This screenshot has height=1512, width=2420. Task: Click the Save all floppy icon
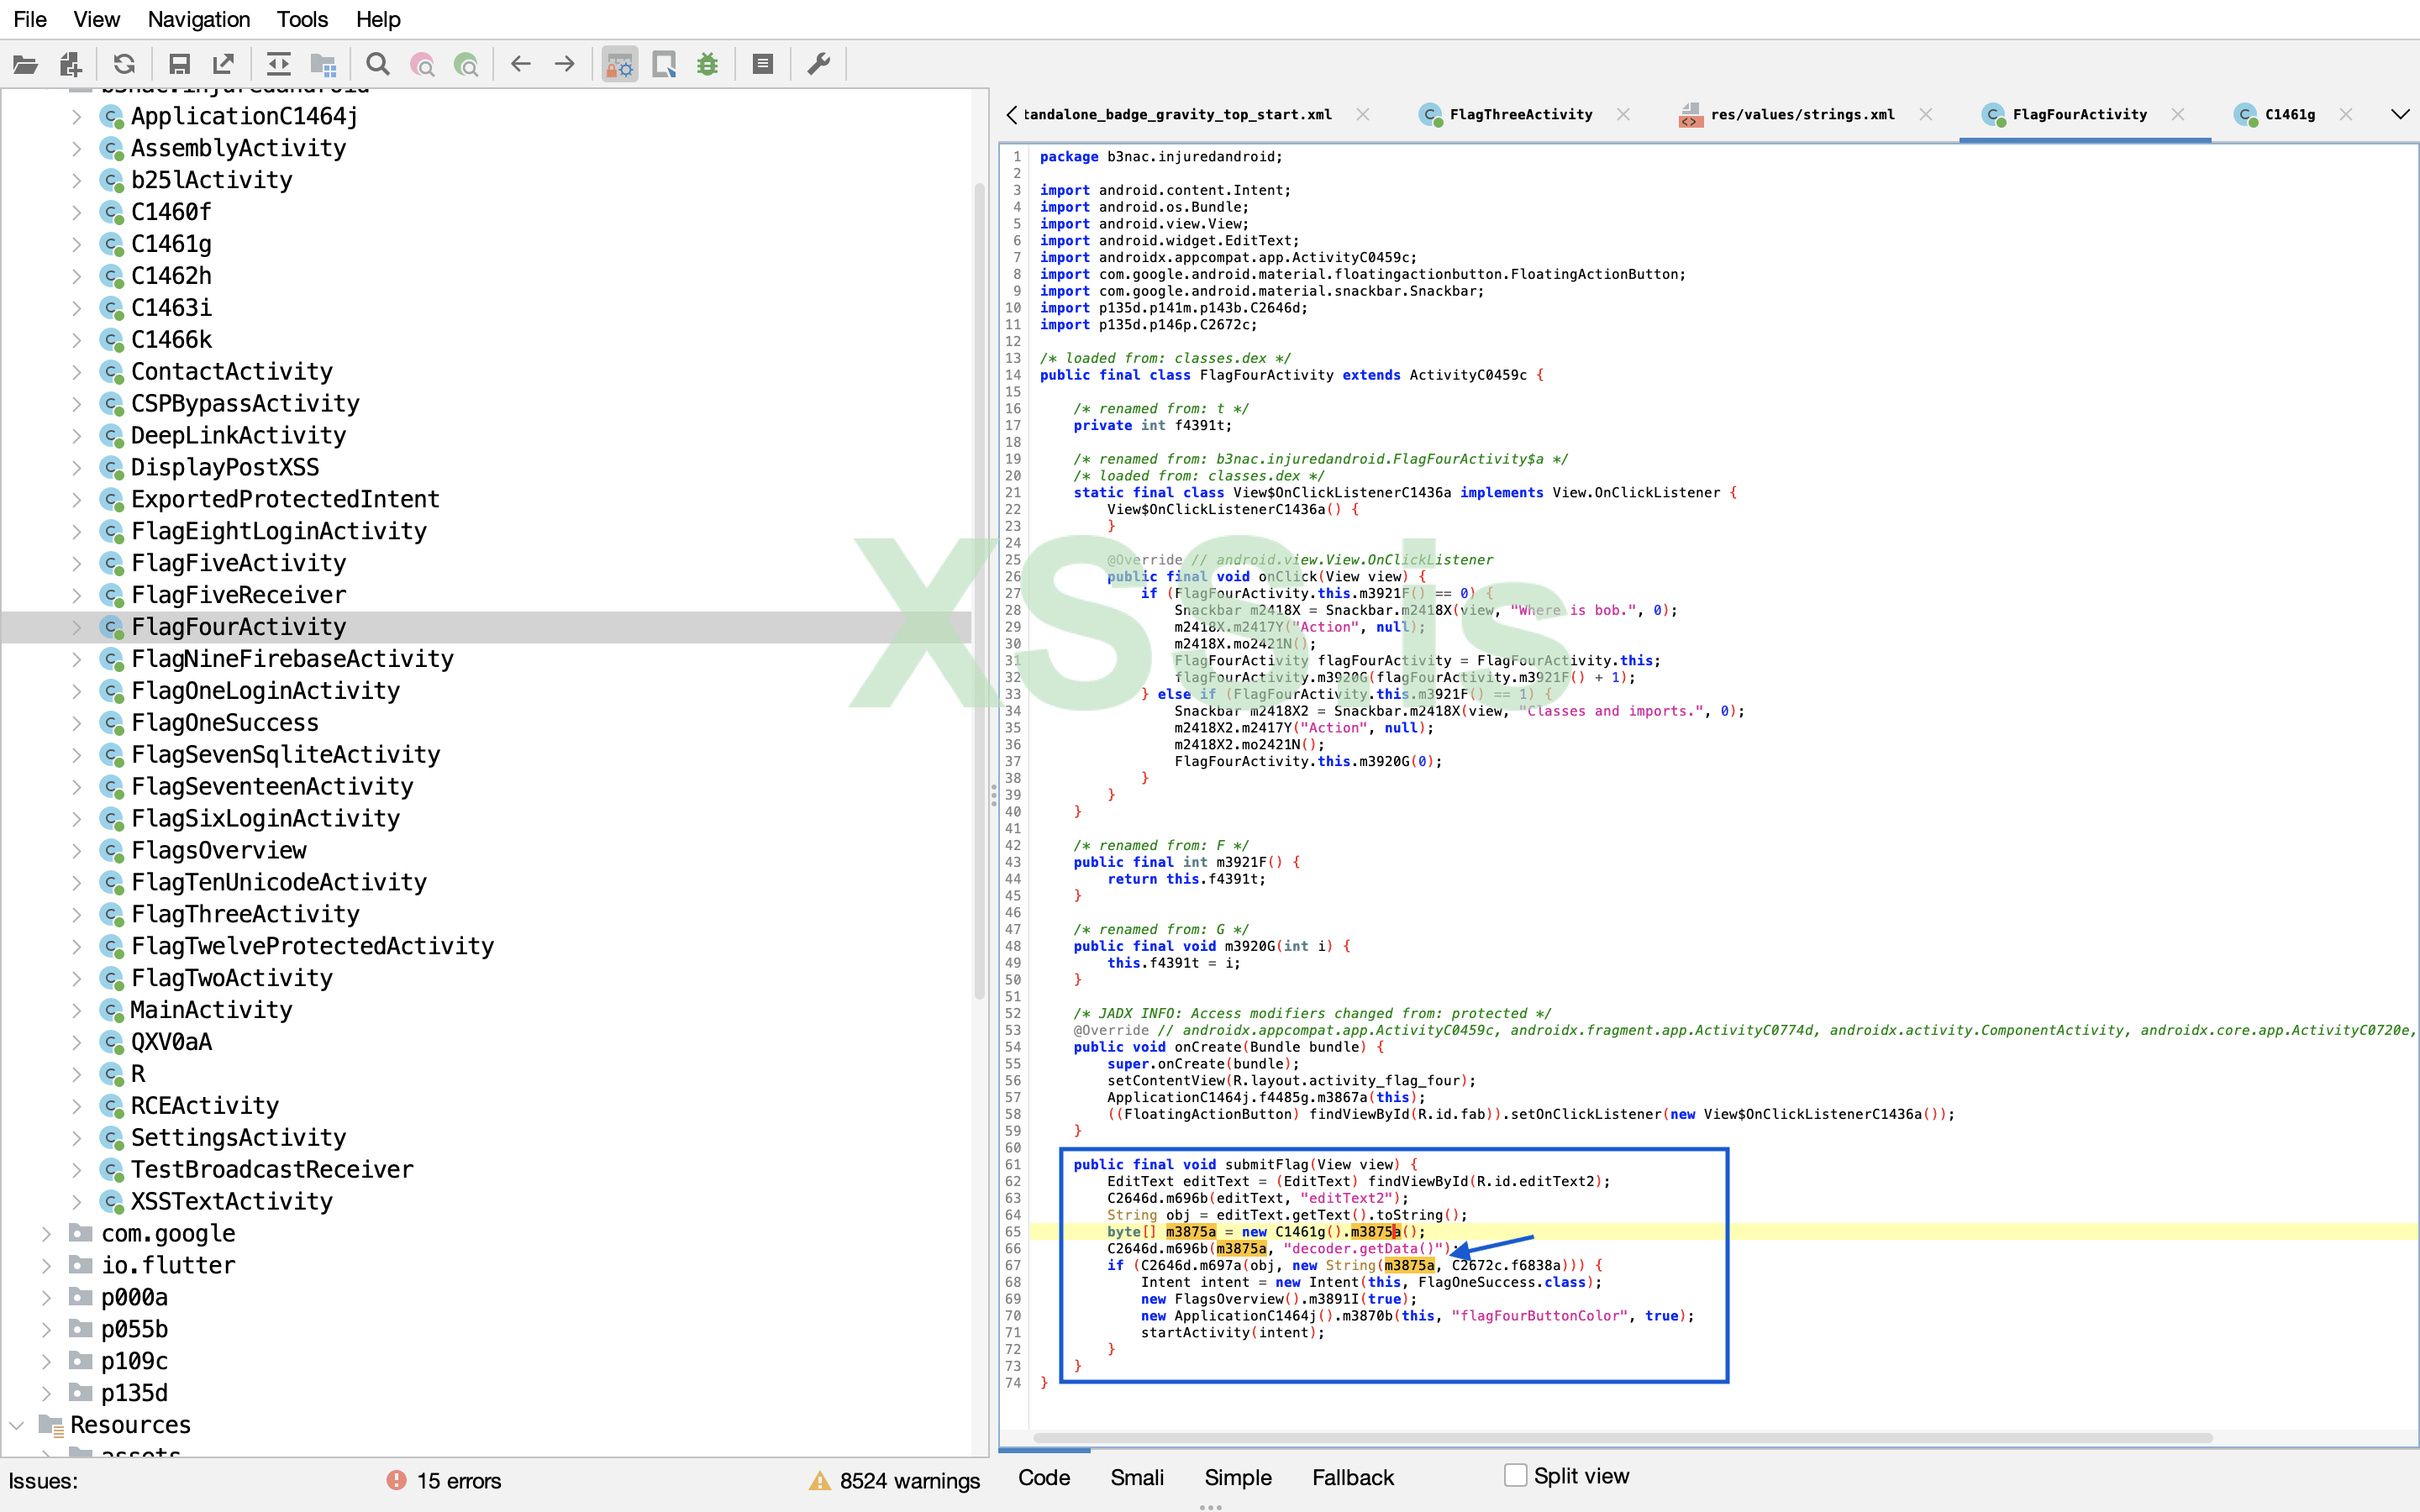[x=179, y=65]
